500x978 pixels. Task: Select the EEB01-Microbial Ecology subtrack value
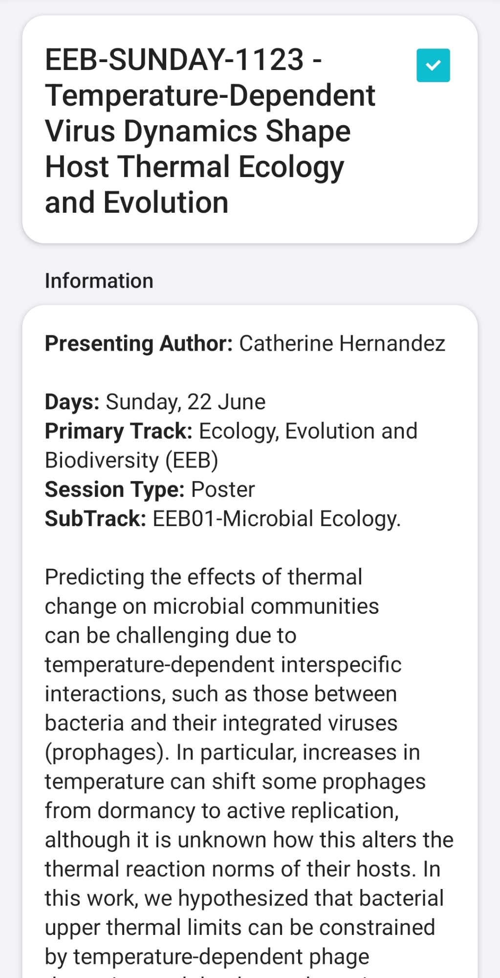(x=276, y=519)
